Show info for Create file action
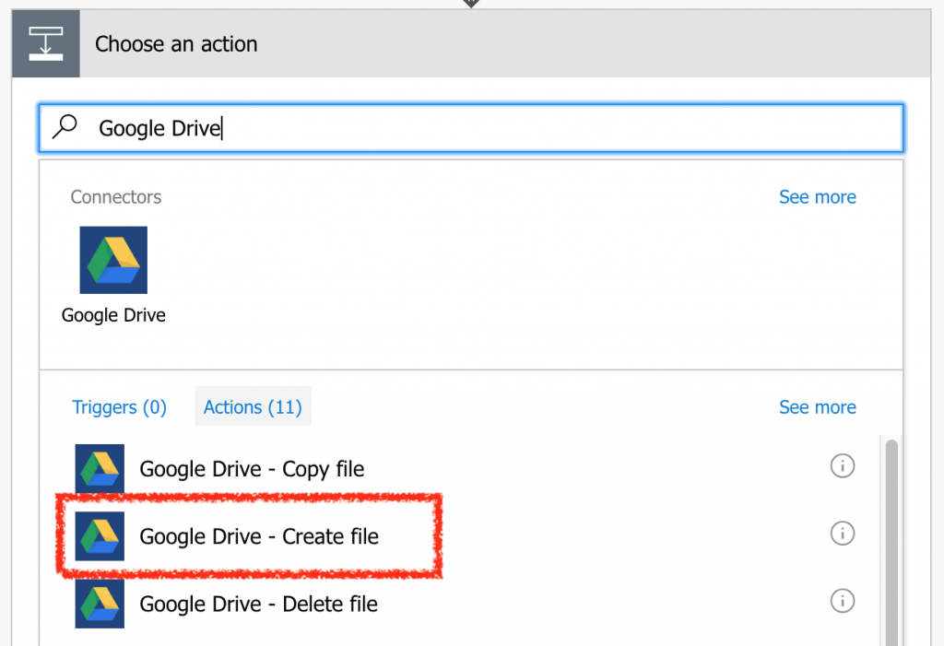Image resolution: width=944 pixels, height=646 pixels. (843, 534)
